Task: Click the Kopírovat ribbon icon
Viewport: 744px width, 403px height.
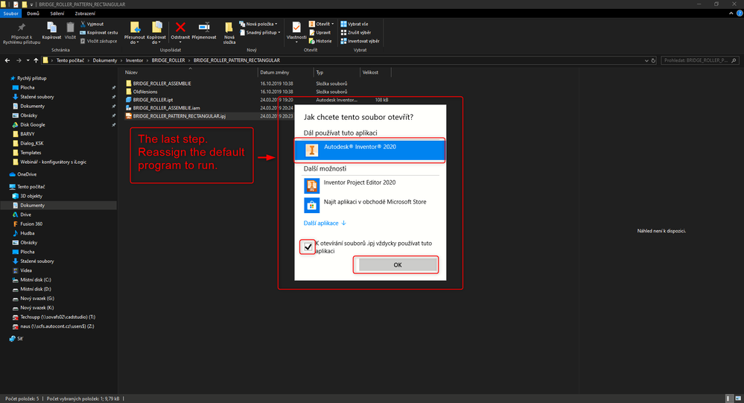Action: click(51, 28)
